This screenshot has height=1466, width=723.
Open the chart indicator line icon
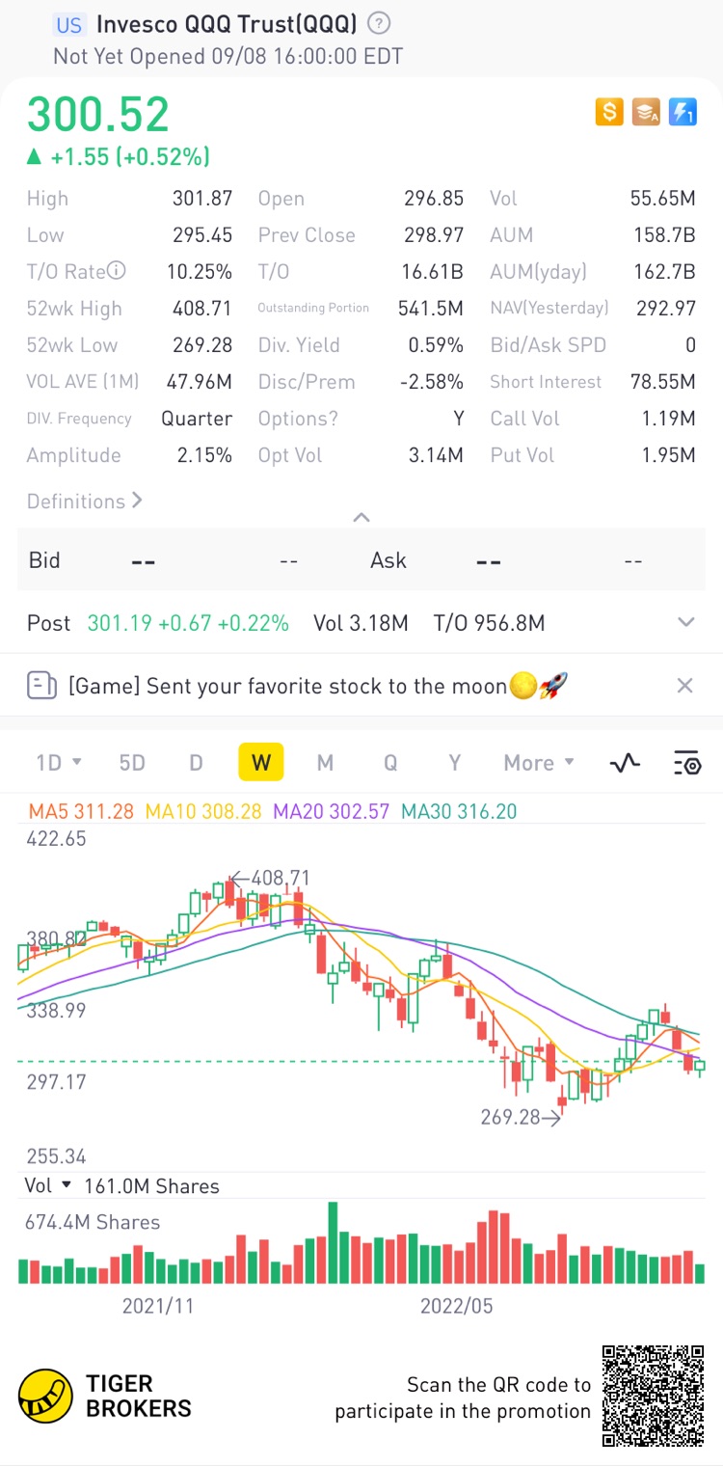(x=625, y=763)
